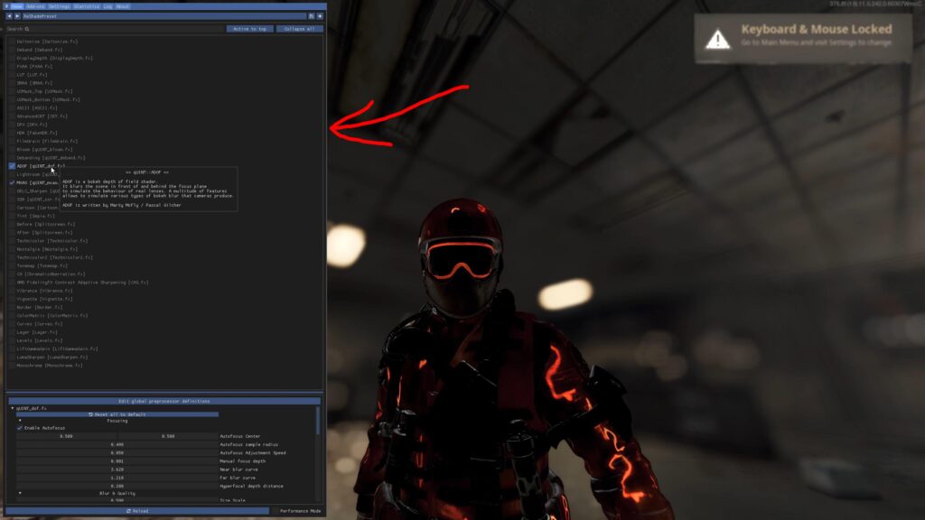Image resolution: width=925 pixels, height=520 pixels.
Task: Toggle the Performance Mode checkbox
Action: pyautogui.click(x=276, y=511)
